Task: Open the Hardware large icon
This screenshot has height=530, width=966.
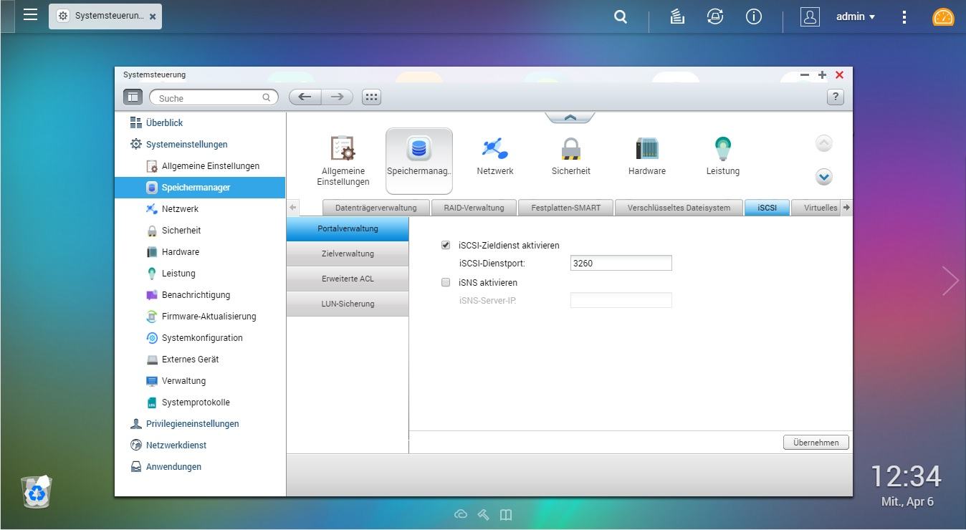Action: click(647, 156)
